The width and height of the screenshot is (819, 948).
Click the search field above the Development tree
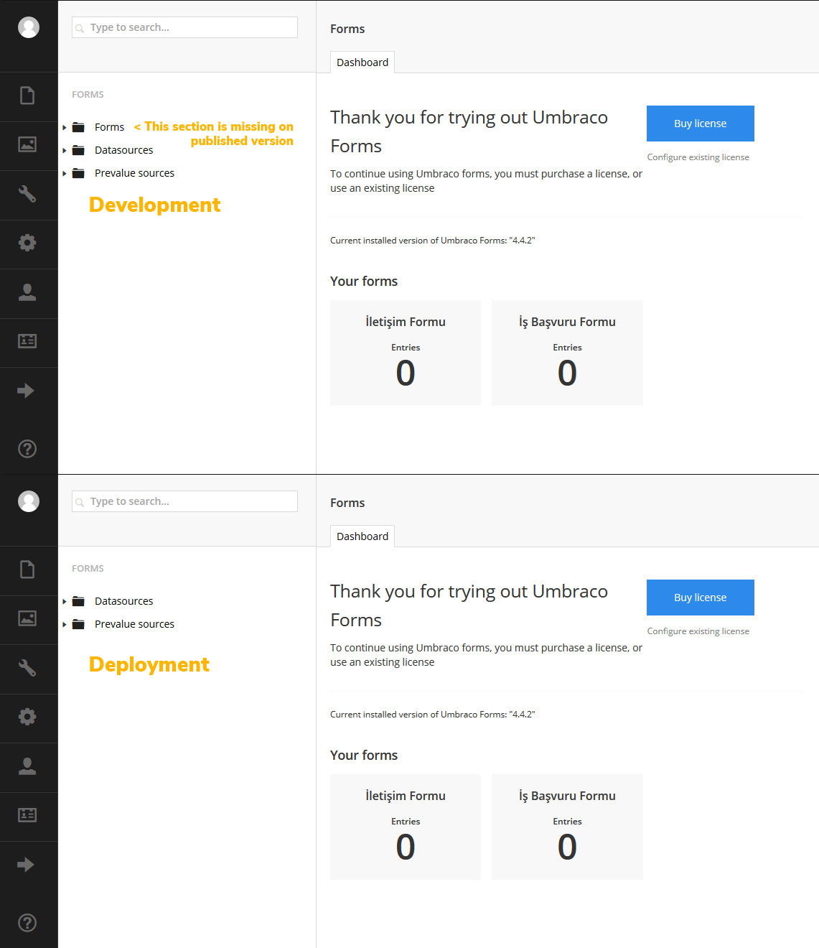184,27
